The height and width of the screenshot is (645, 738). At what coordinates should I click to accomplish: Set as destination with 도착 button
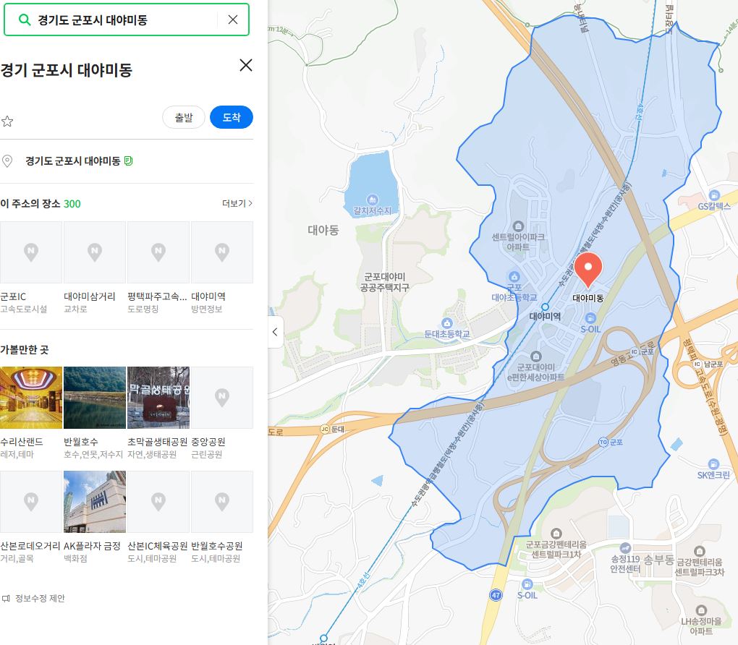pos(231,117)
